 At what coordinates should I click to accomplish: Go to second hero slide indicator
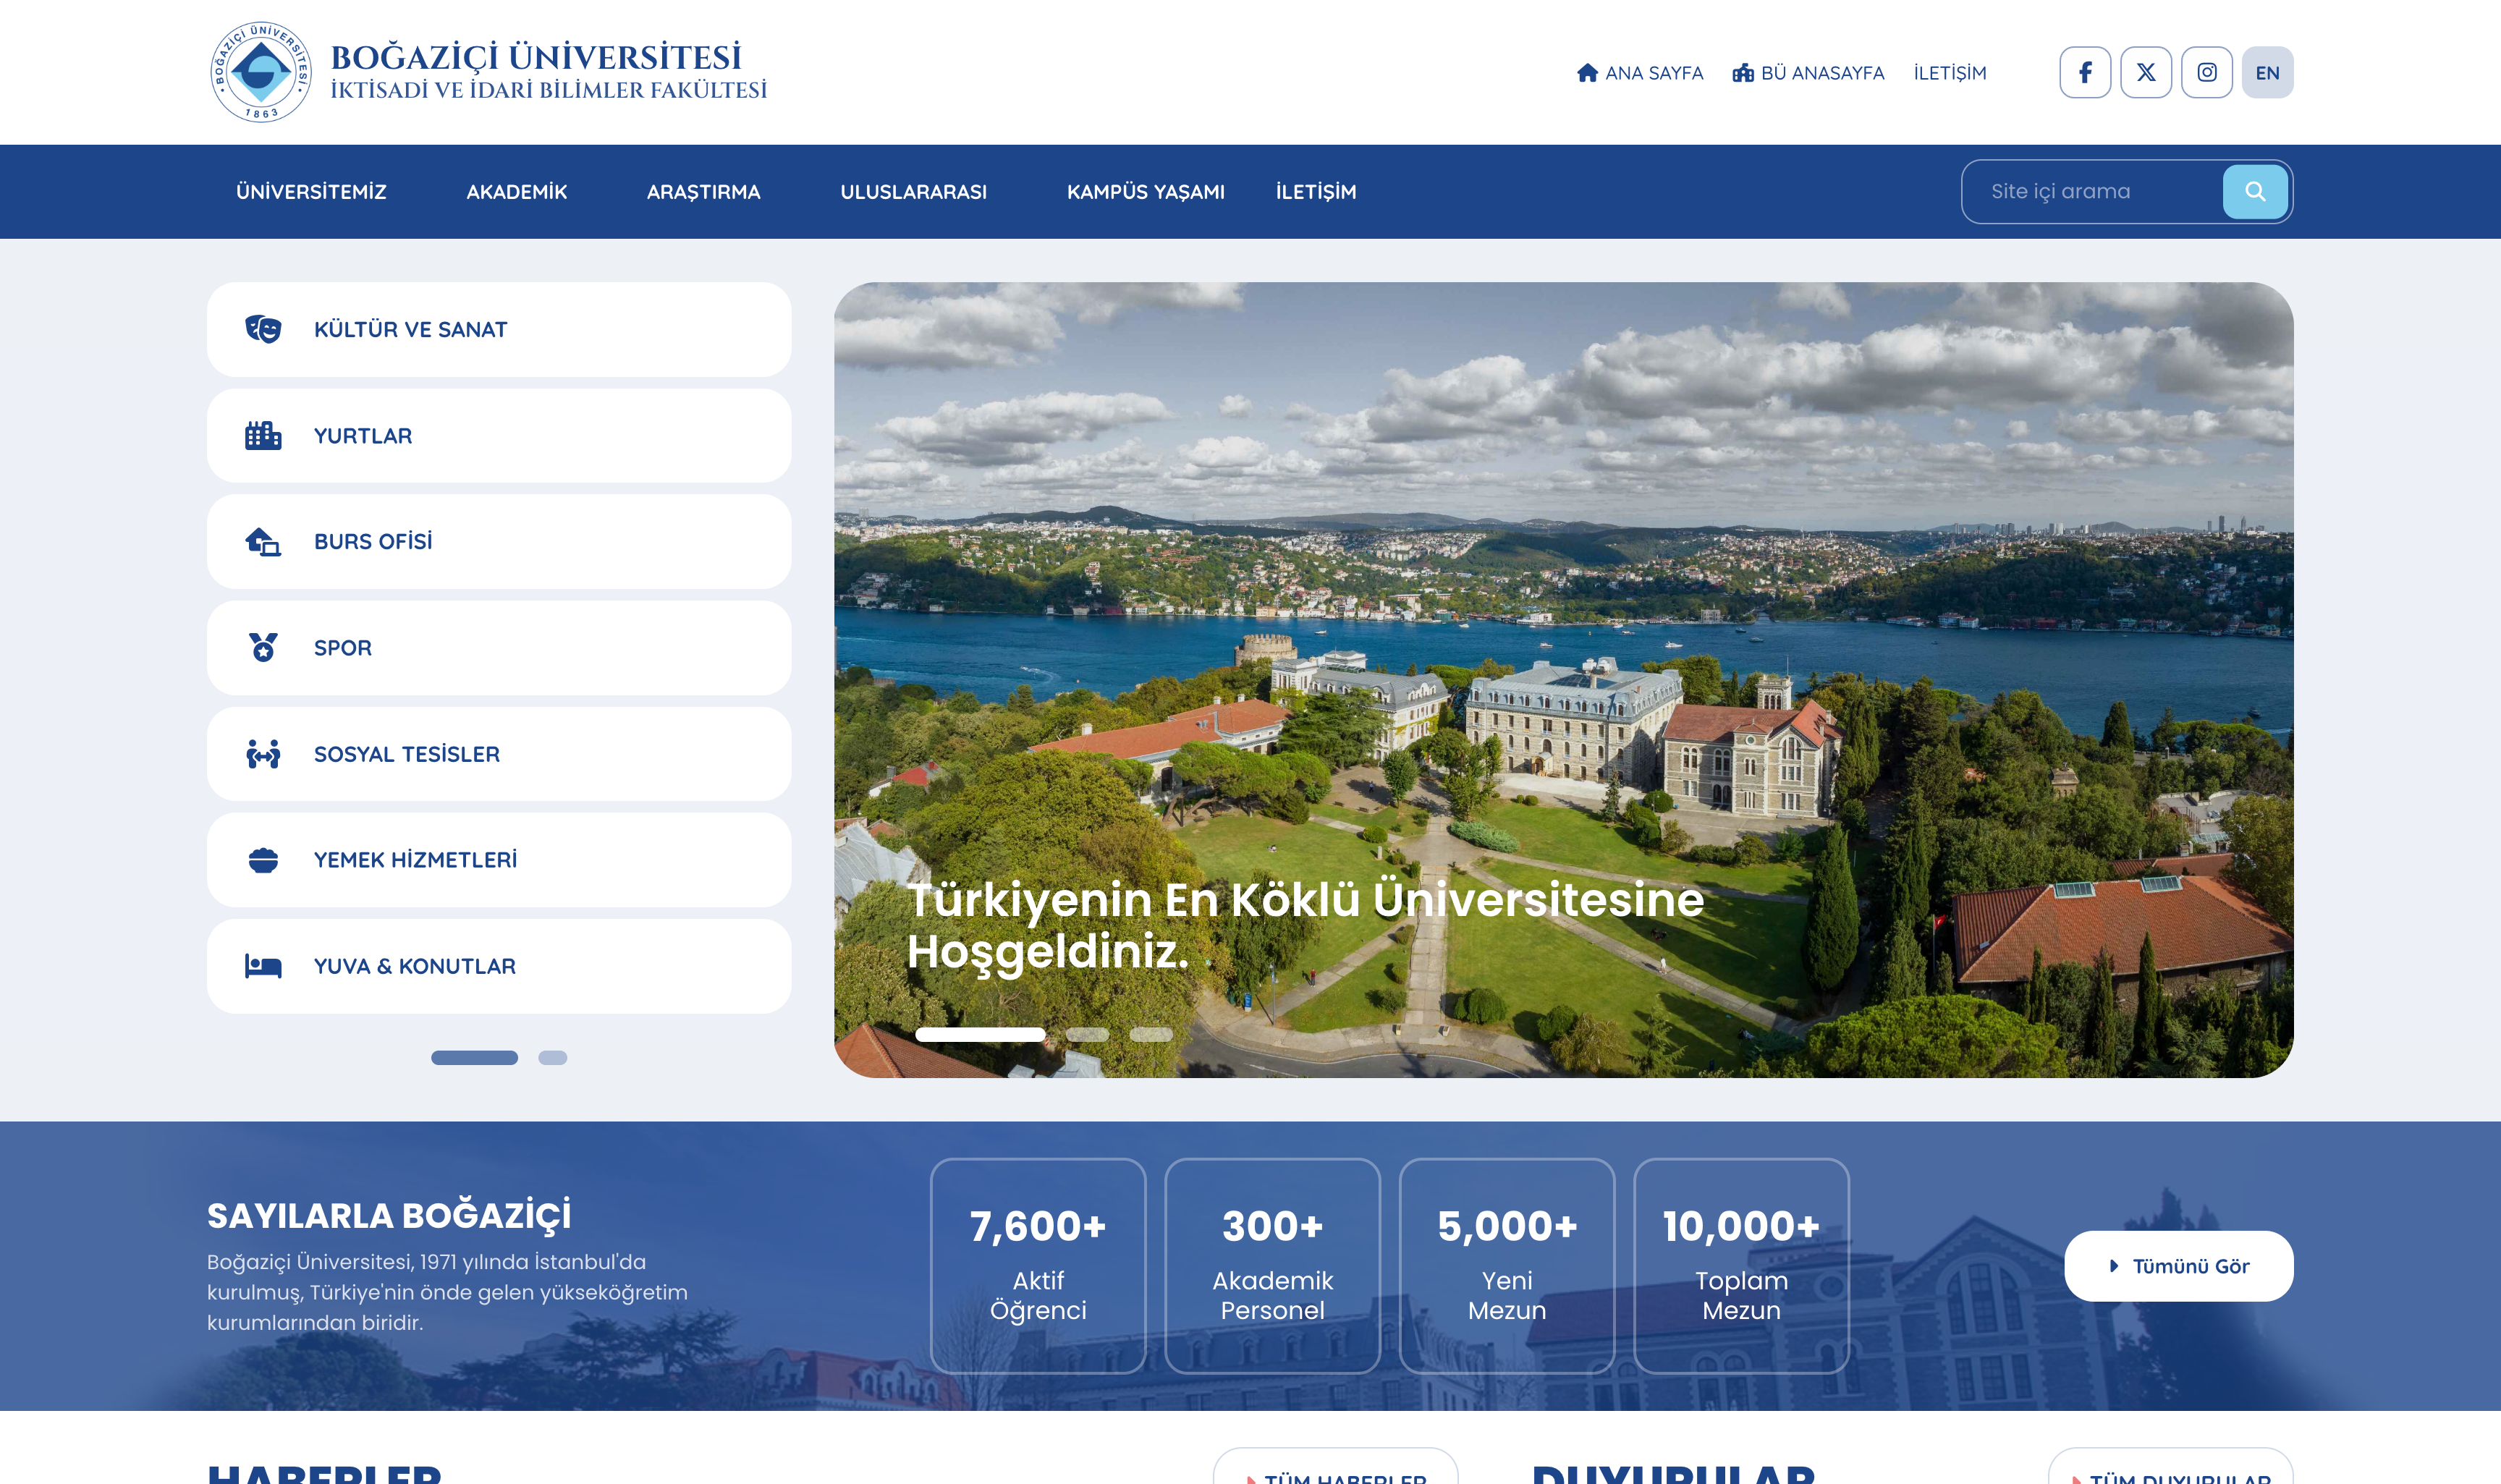point(1087,1035)
